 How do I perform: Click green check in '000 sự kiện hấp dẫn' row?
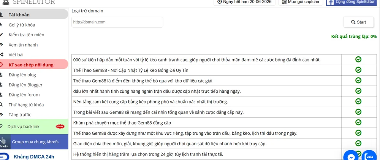tap(358, 59)
